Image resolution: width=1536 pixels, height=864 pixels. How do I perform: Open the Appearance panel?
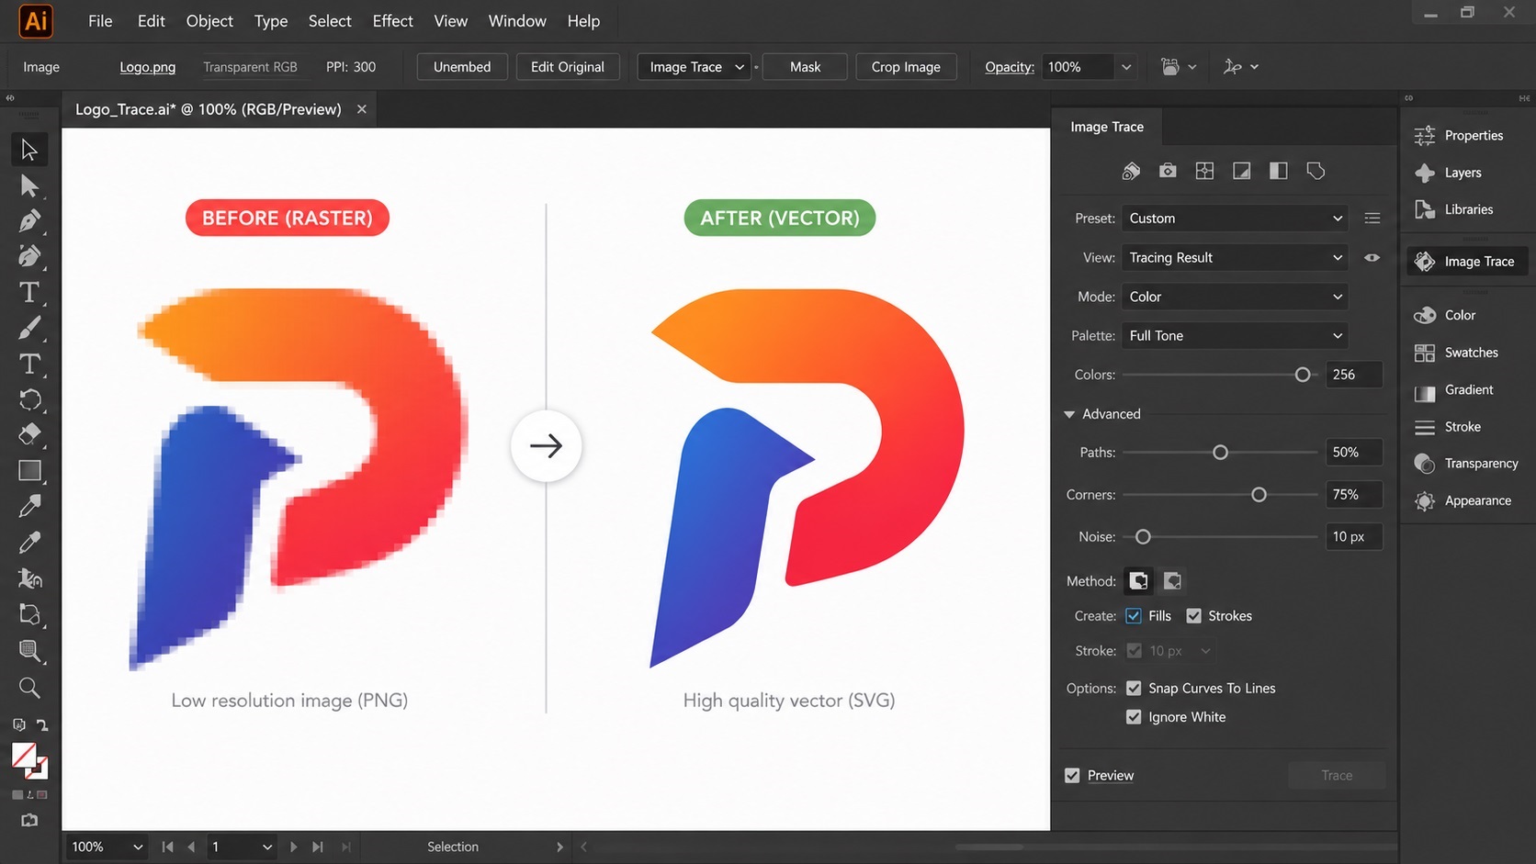(1463, 500)
